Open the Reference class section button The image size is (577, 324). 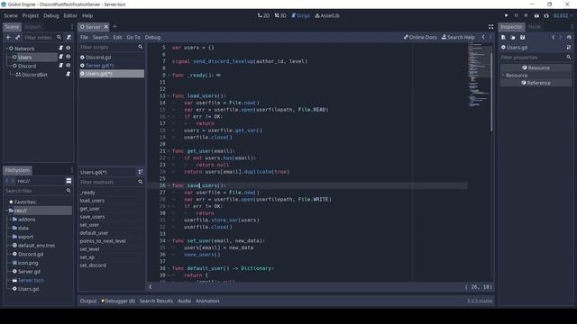tap(536, 83)
